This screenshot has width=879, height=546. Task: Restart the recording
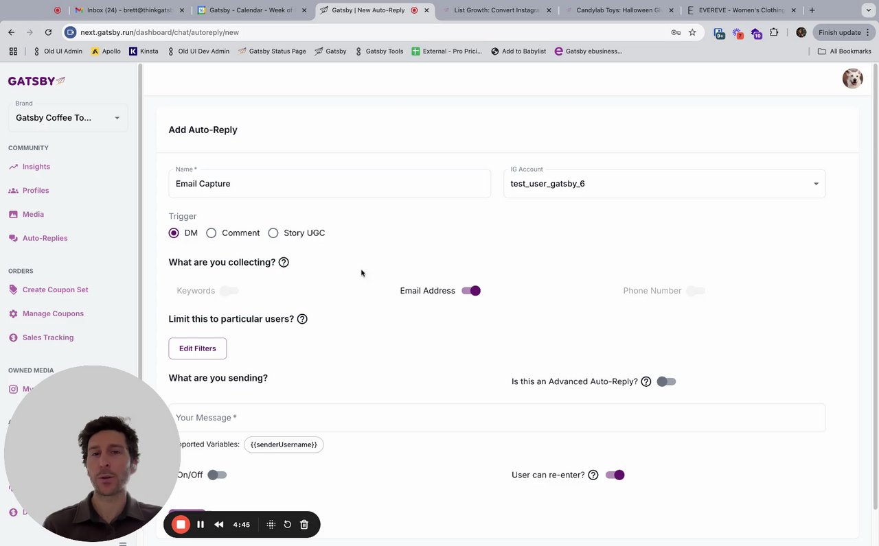click(x=288, y=525)
